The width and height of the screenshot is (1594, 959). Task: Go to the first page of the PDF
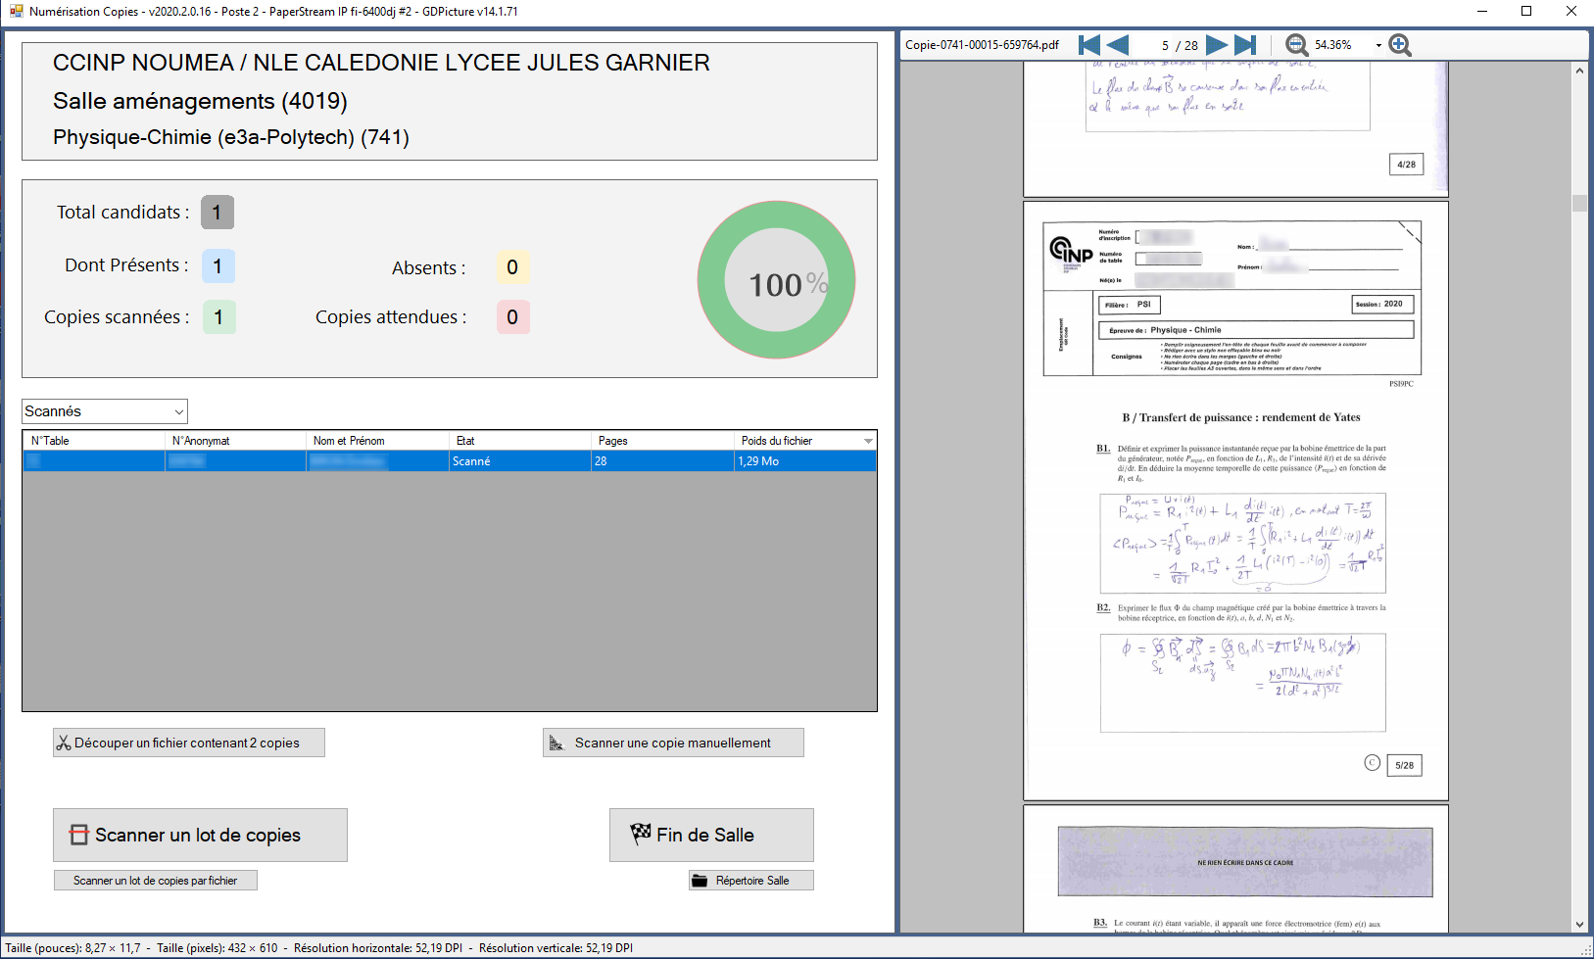click(1088, 45)
